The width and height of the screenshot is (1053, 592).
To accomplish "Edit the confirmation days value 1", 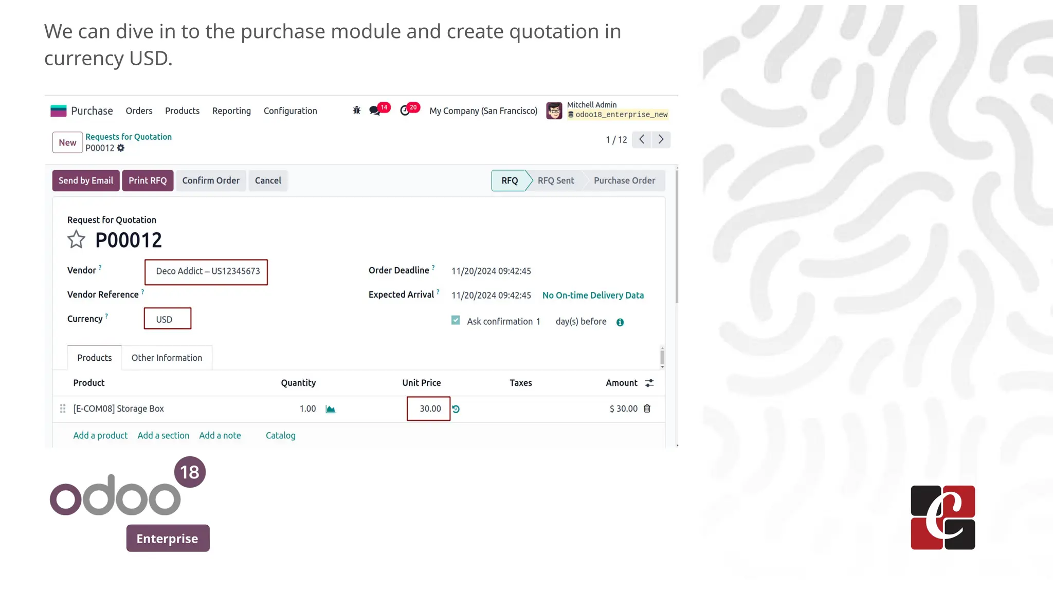I will pos(538,322).
